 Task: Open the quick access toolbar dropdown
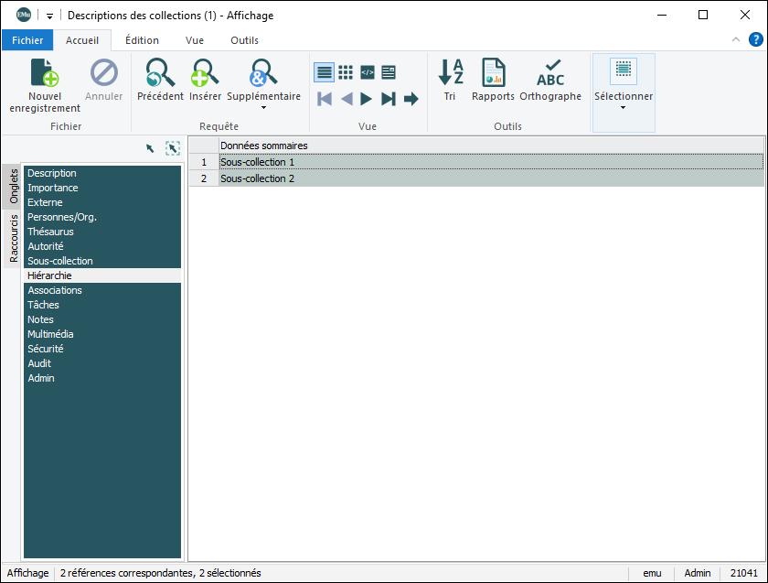point(49,16)
